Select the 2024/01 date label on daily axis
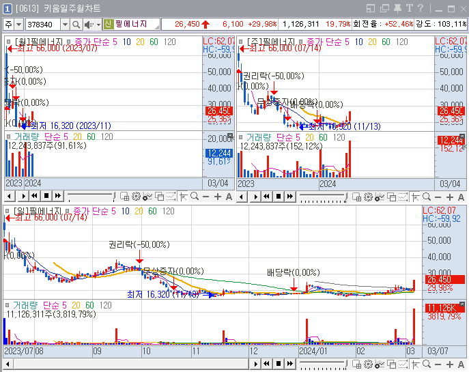 coord(313,351)
